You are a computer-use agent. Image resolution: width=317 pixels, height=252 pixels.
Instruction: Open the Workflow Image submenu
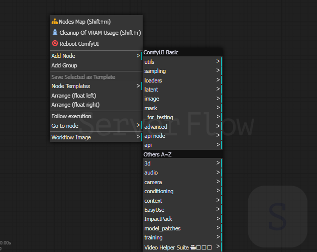(96, 137)
